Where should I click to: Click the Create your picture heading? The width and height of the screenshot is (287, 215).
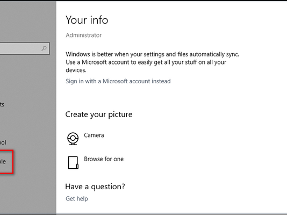click(x=99, y=114)
